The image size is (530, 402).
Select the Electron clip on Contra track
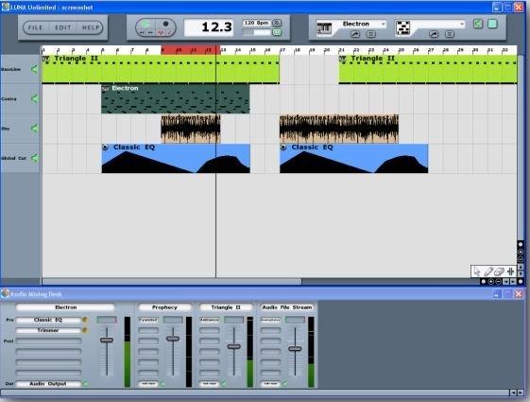click(x=176, y=98)
